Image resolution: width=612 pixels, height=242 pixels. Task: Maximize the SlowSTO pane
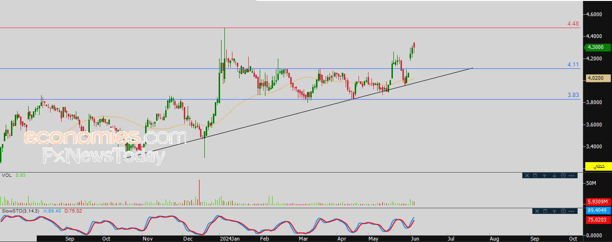(x=545, y=211)
